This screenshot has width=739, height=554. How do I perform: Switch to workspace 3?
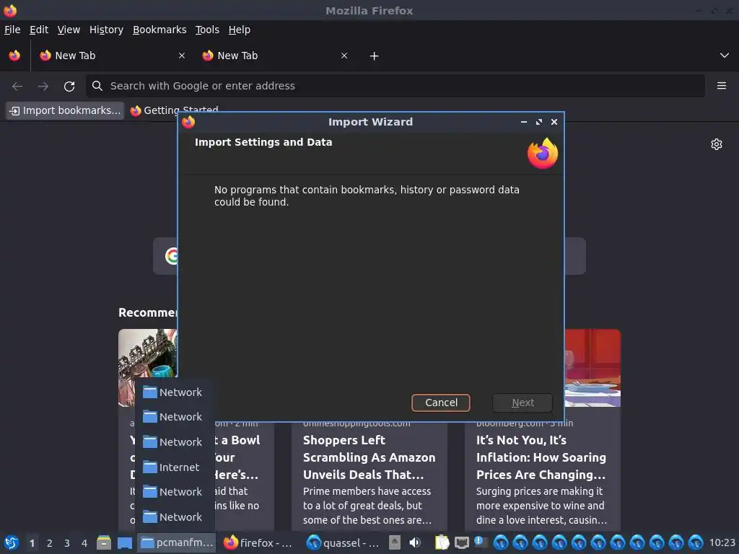67,543
